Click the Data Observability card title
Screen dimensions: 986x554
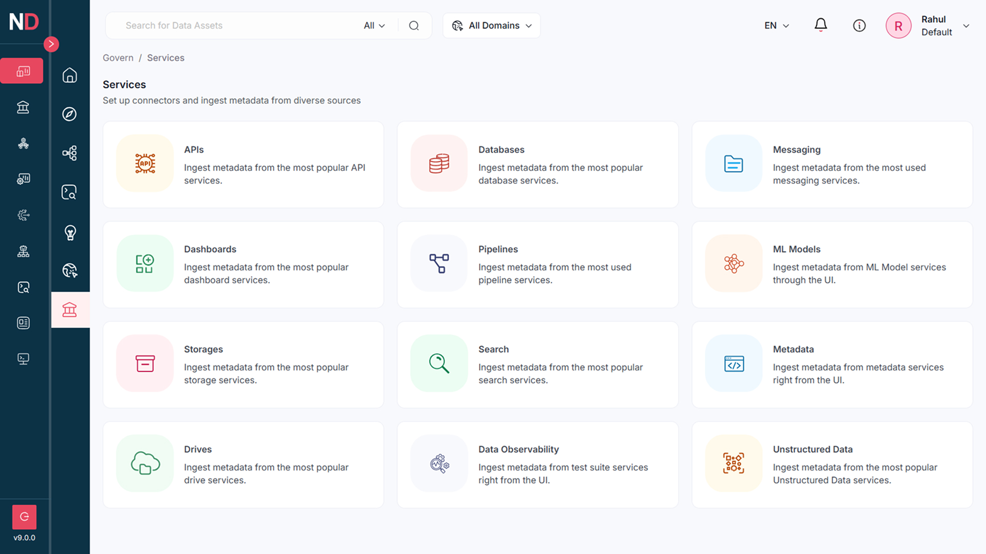518,449
